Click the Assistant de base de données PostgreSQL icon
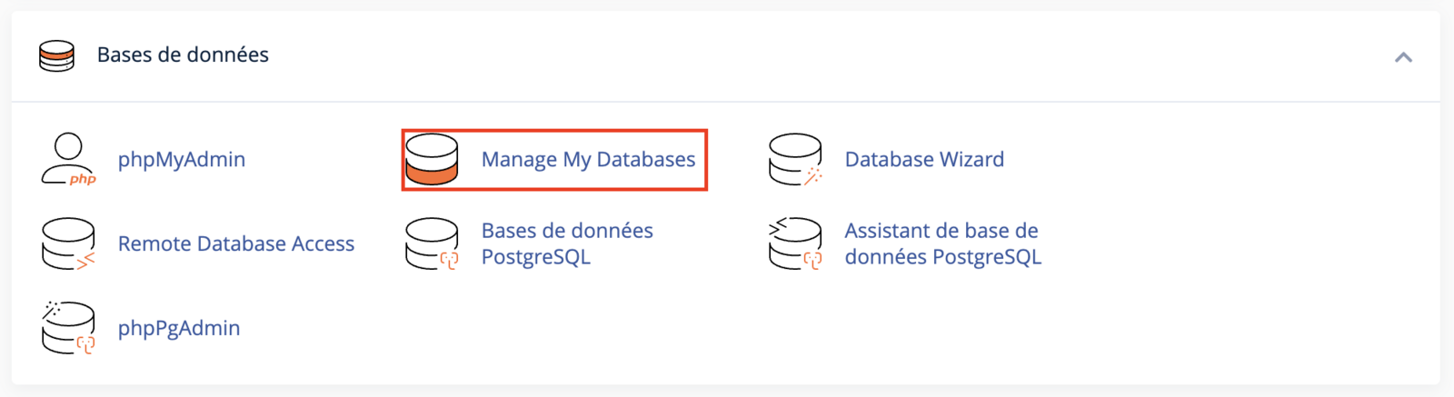 (x=795, y=243)
